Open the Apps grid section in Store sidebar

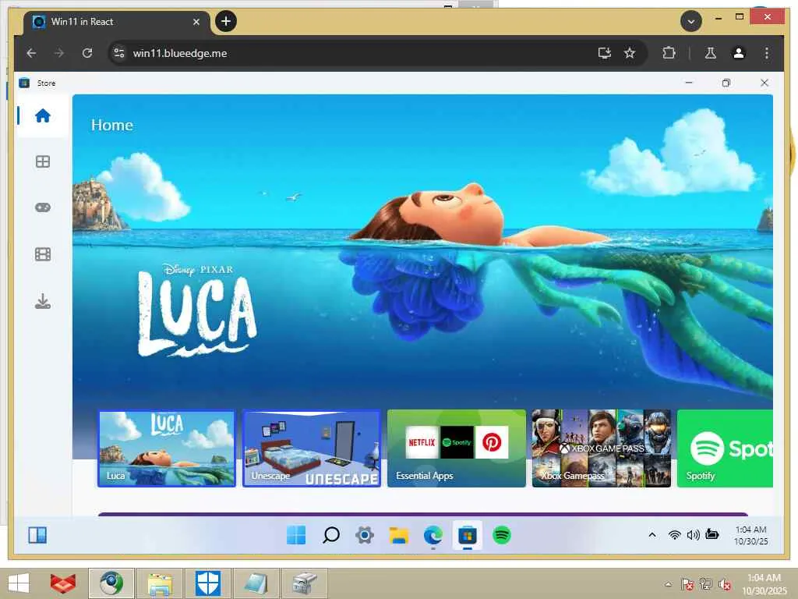(43, 161)
